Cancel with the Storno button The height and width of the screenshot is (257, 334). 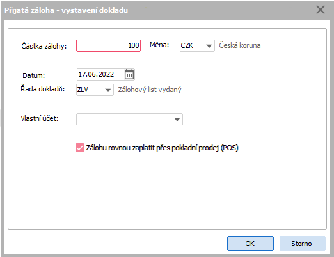(x=302, y=244)
